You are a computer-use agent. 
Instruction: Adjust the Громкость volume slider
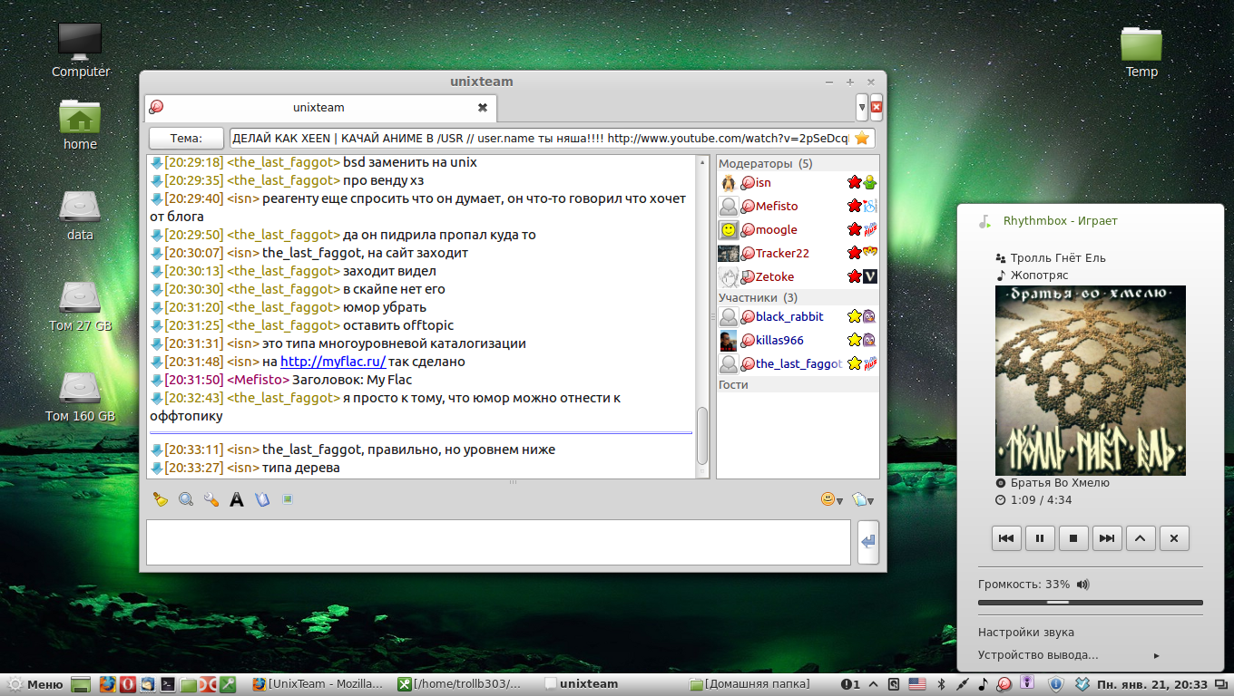click(1058, 602)
